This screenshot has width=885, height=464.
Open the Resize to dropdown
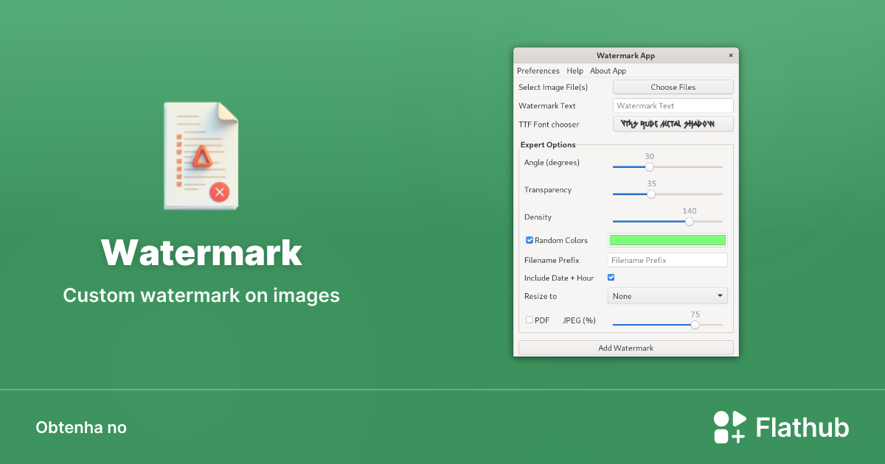pos(667,295)
